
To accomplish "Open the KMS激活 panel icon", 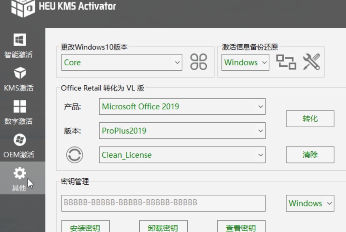I will 20,73.
